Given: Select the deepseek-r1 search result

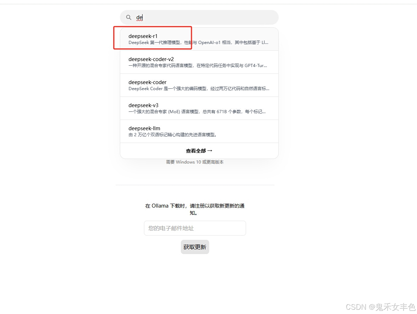Looking at the screenshot, I should point(199,39).
